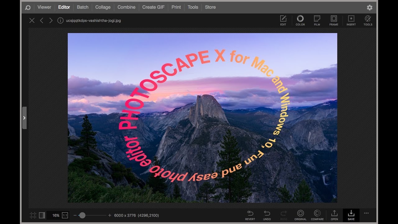Screen dimensions: 398x224
Task: Open an image file
Action: point(334,215)
